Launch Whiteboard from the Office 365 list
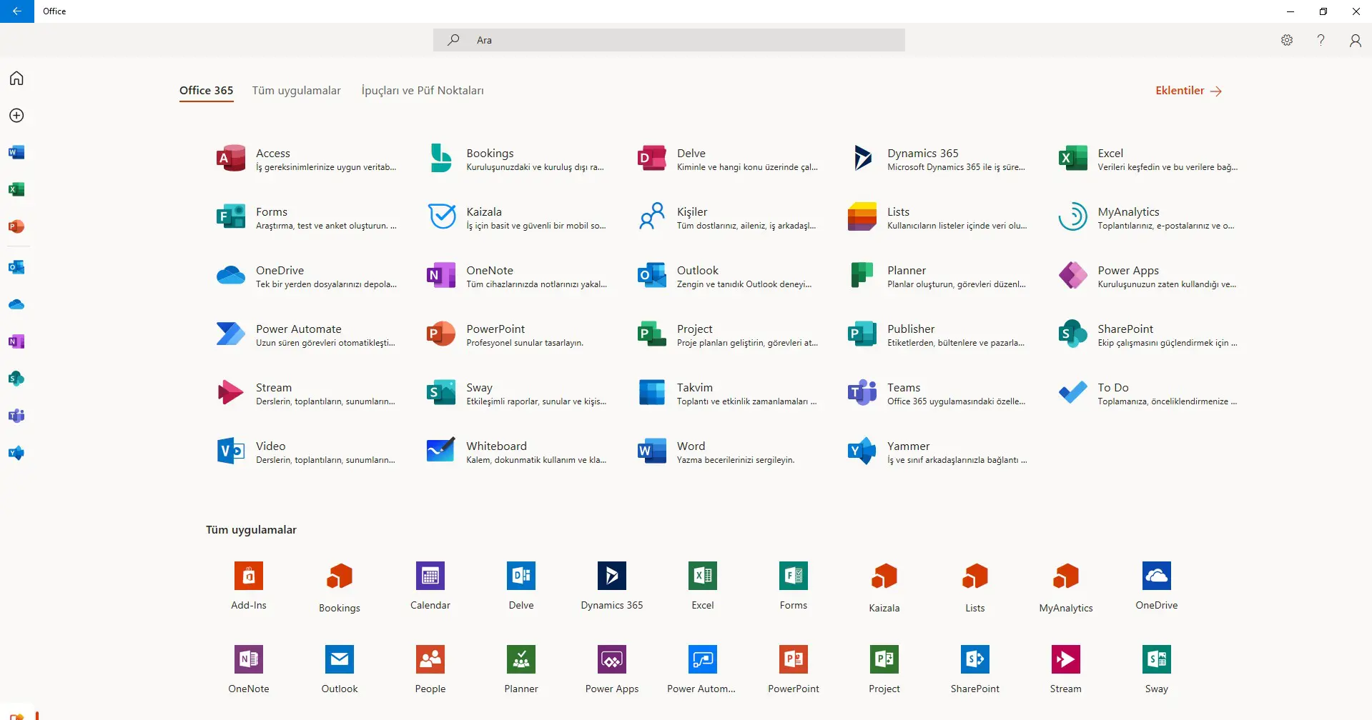 (441, 451)
